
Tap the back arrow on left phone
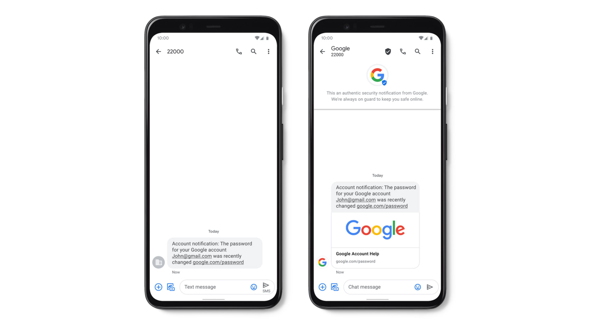(x=158, y=51)
